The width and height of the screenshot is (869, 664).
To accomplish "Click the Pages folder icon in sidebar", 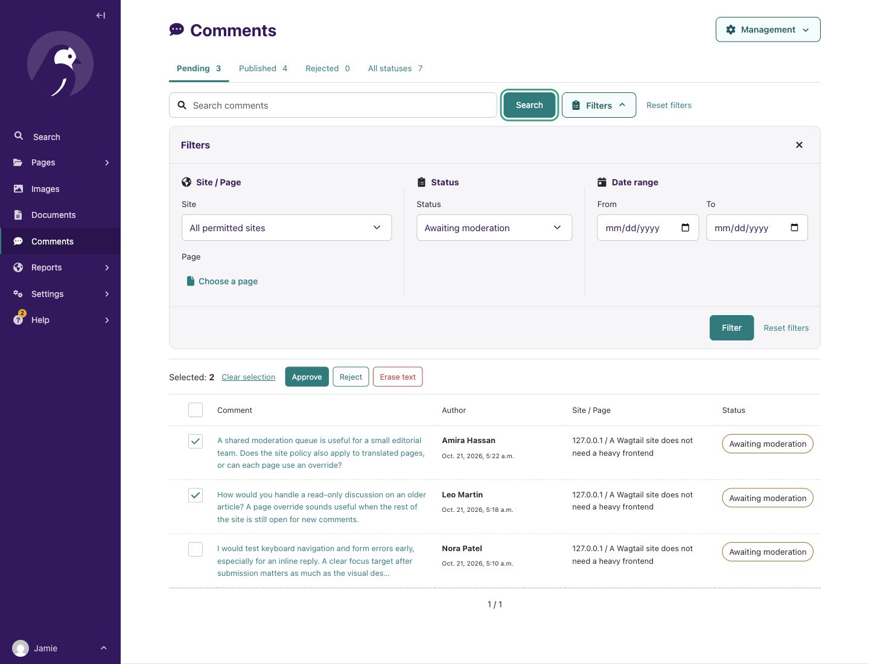I will click(18, 162).
